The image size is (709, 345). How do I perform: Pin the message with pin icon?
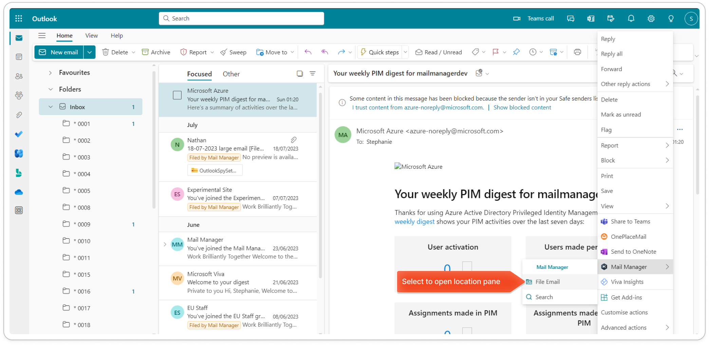[516, 52]
